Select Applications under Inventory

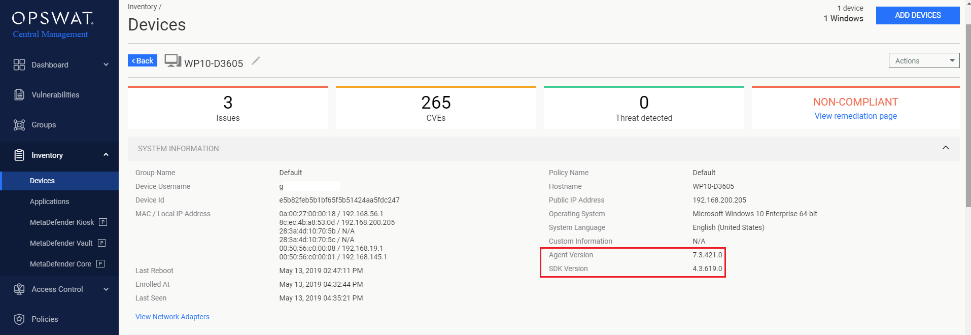pos(49,202)
